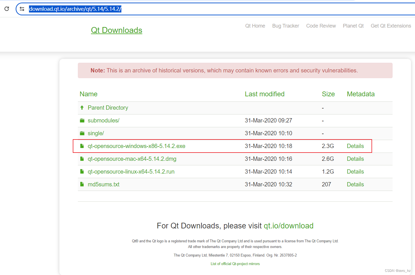Open Details for linux-x64 run

pos(355,172)
